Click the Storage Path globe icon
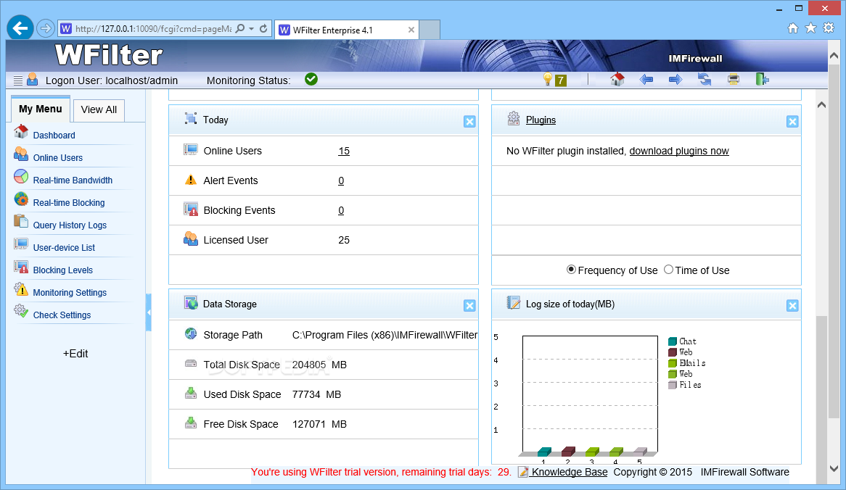This screenshot has height=490, width=846. click(x=190, y=333)
